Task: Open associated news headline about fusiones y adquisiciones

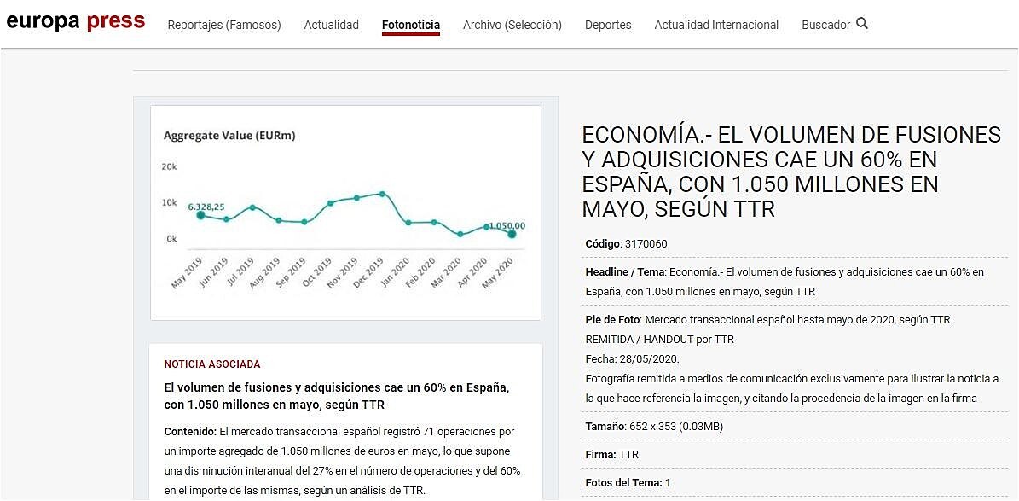Action: [336, 396]
